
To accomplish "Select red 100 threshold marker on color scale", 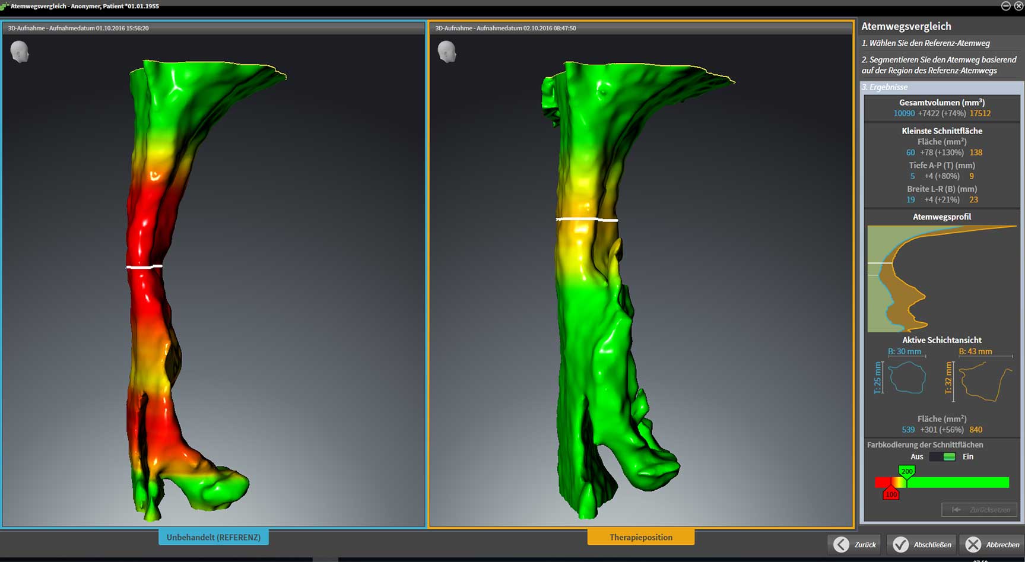I will (891, 493).
